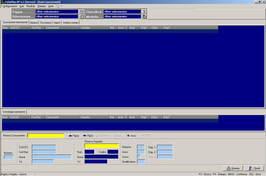Click Chip1 column header in upper table
Viewport: 266px width, 176px height.
point(145,27)
